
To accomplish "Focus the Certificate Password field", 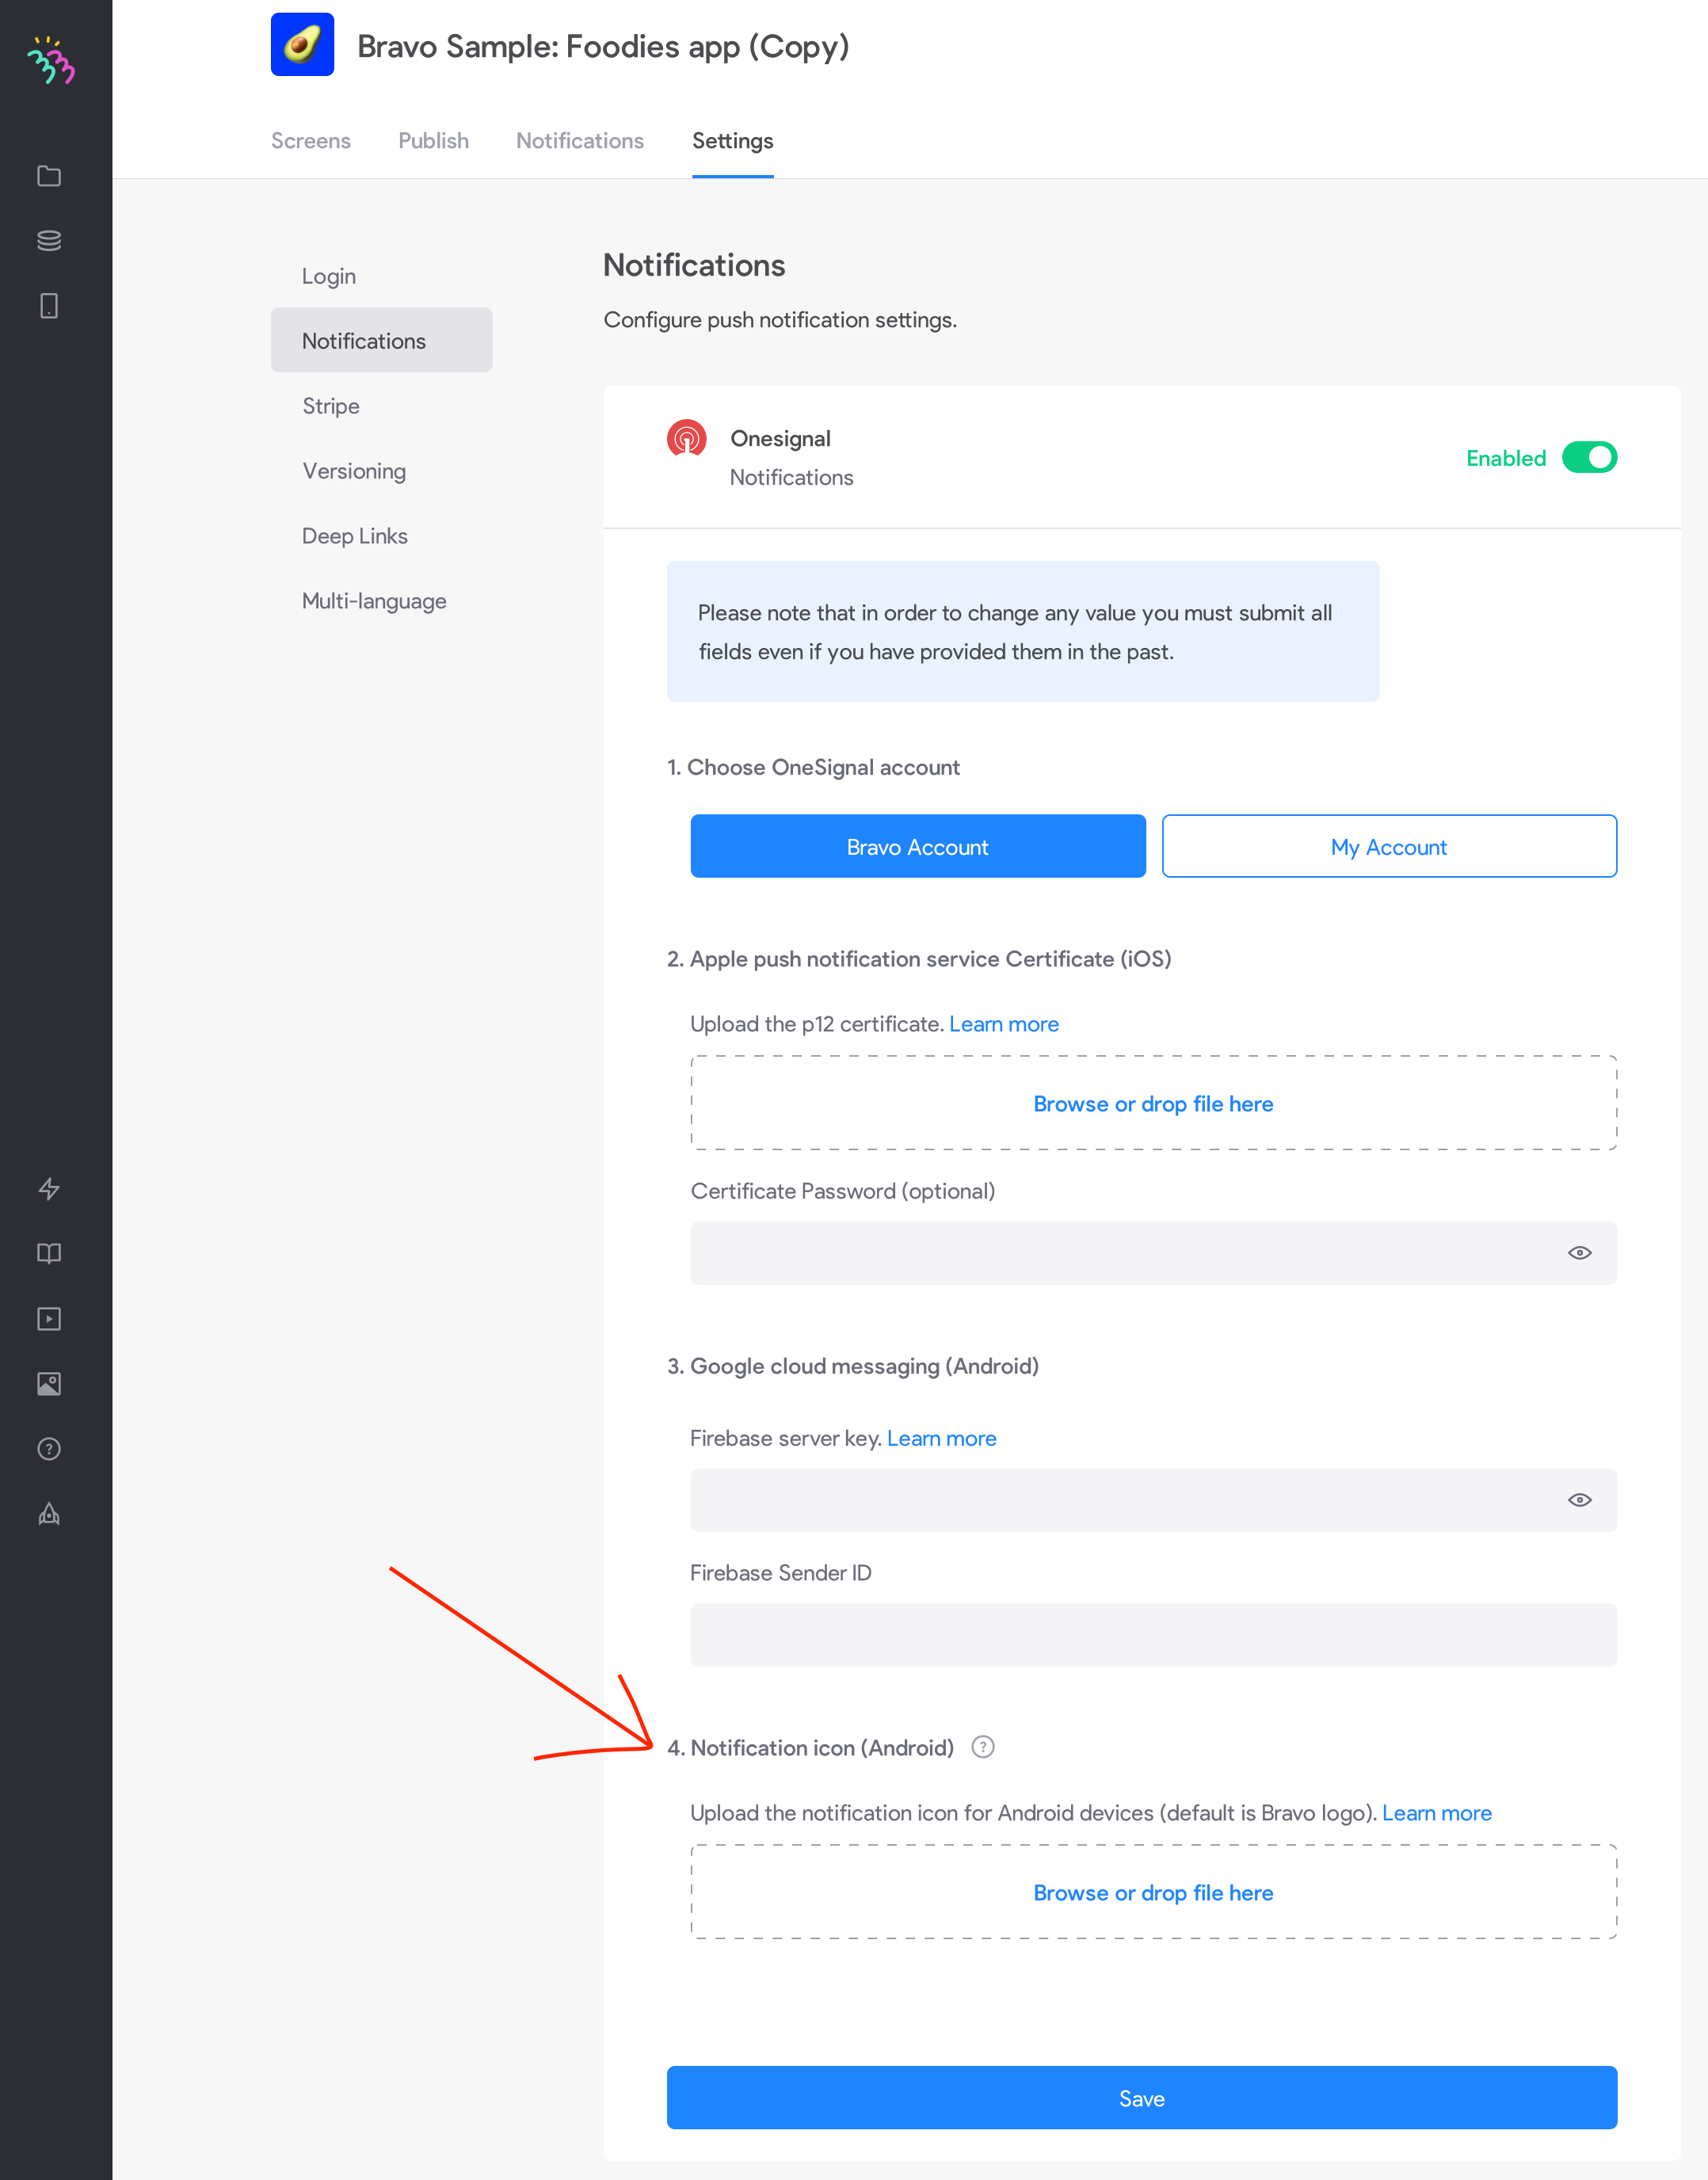I will 1154,1253.
